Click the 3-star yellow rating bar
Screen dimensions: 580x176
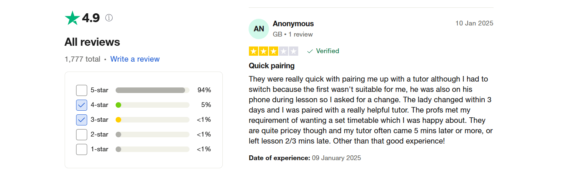coord(152,120)
